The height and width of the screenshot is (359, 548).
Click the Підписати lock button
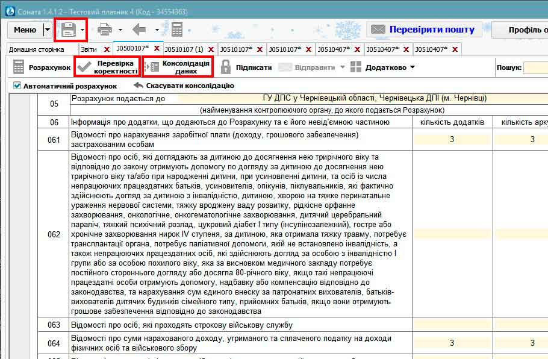(246, 67)
